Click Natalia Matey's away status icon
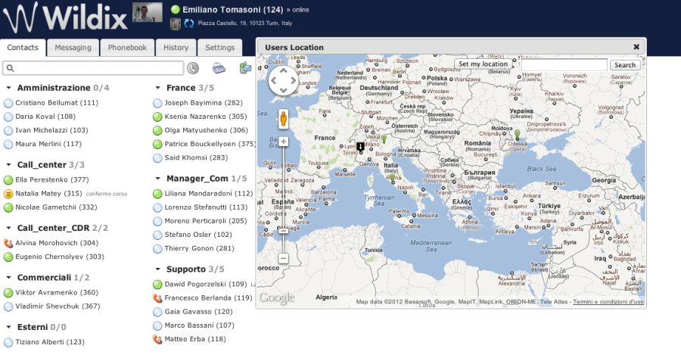 (8, 194)
